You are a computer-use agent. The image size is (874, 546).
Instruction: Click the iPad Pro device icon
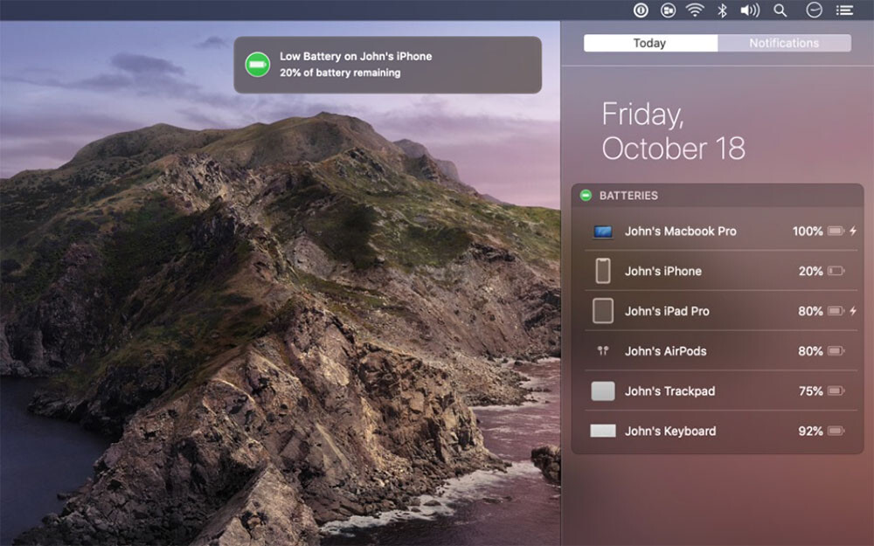(x=602, y=311)
